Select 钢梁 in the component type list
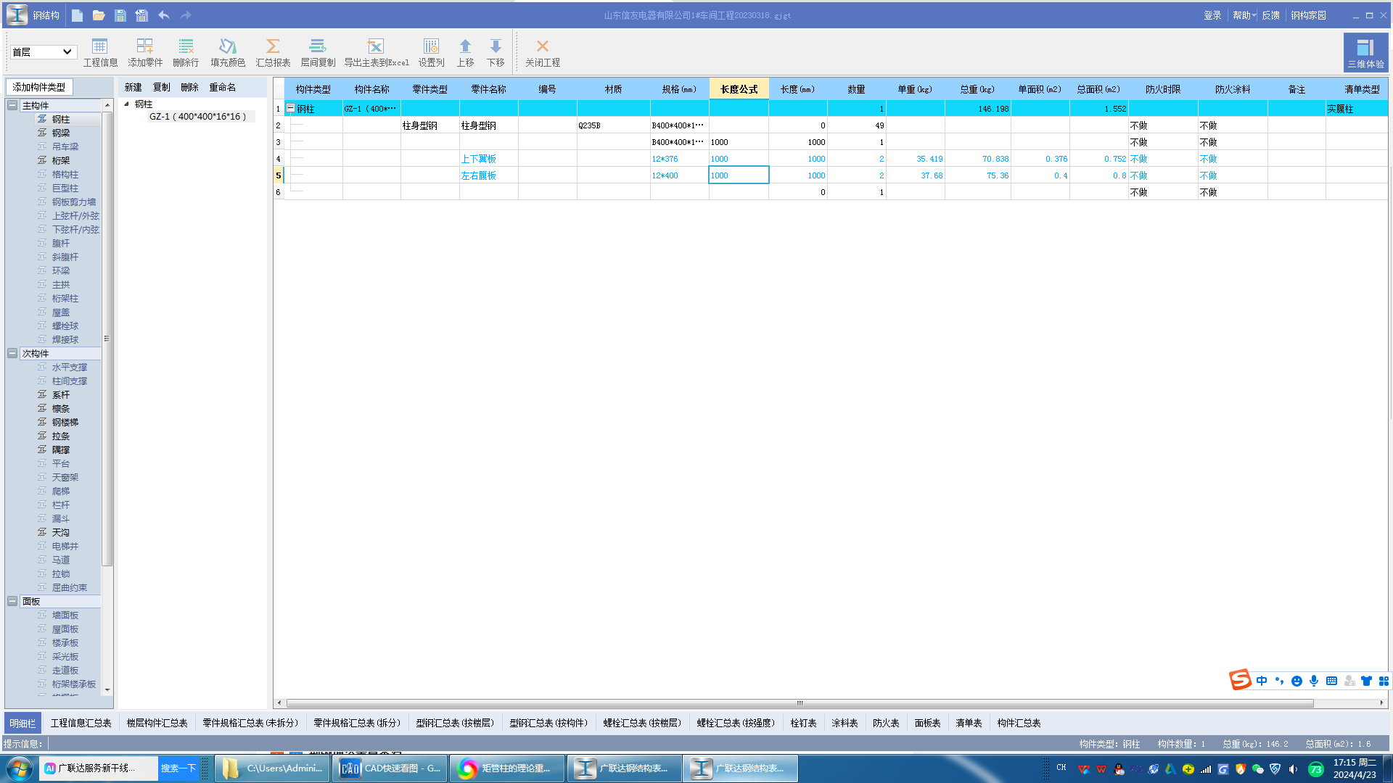Image resolution: width=1393 pixels, height=783 pixels. click(61, 133)
